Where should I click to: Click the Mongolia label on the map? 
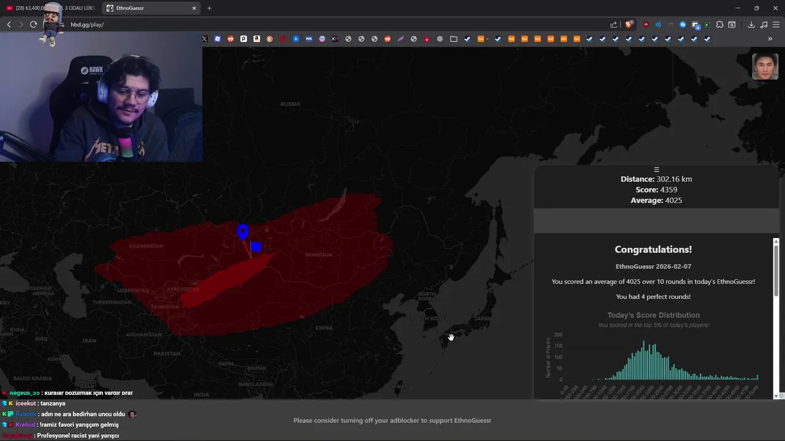coord(318,255)
